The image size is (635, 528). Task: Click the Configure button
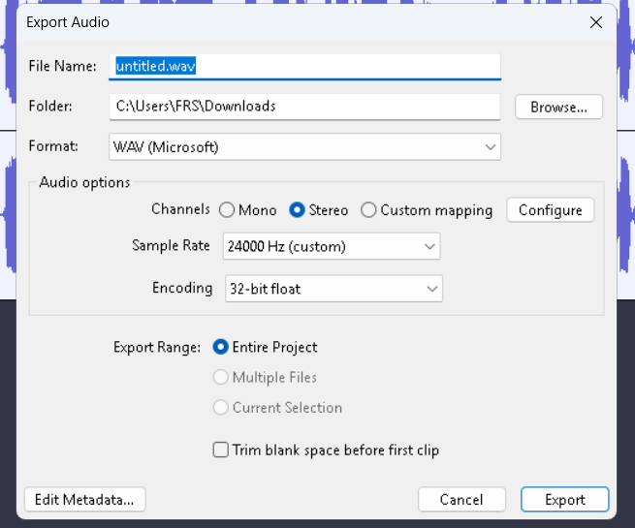pyautogui.click(x=551, y=210)
